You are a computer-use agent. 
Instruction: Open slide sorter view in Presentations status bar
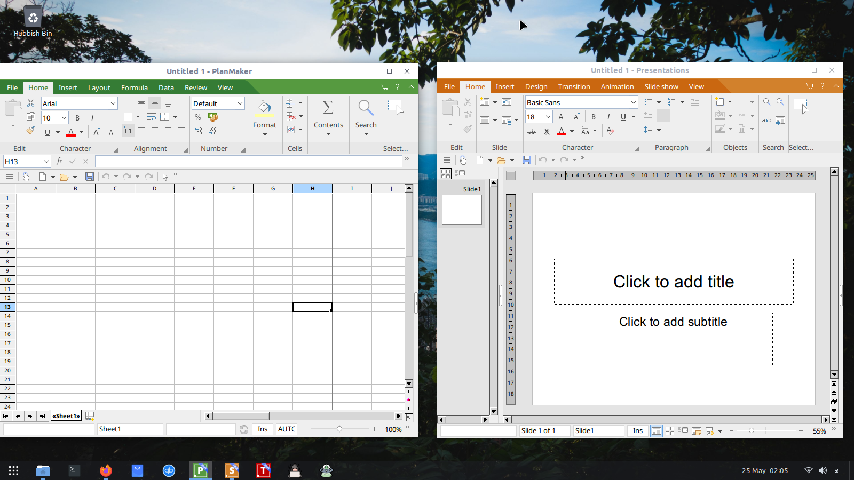point(670,431)
